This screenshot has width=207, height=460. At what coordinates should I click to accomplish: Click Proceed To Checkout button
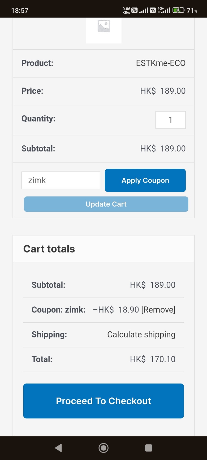103,401
